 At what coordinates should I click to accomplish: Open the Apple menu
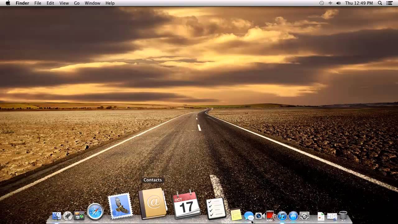click(8, 3)
